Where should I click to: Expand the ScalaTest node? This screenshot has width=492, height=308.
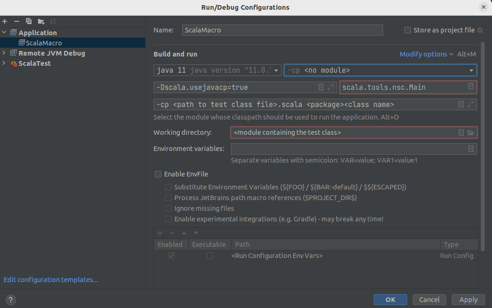4,63
